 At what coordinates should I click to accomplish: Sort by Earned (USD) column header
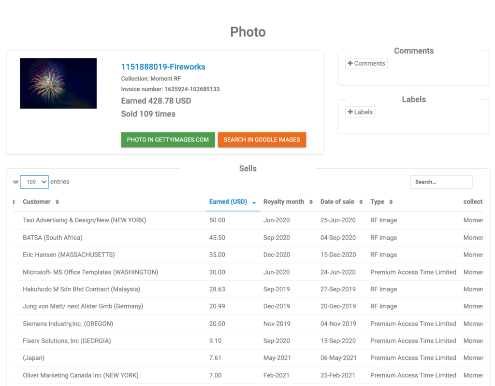pyautogui.click(x=228, y=202)
